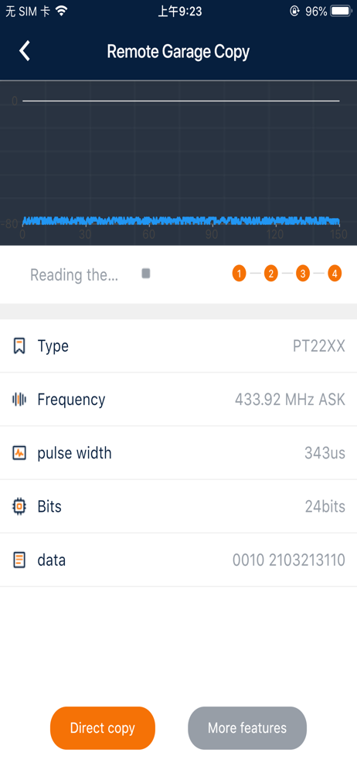Stop reading with the gray square
The image size is (357, 773).
(146, 273)
